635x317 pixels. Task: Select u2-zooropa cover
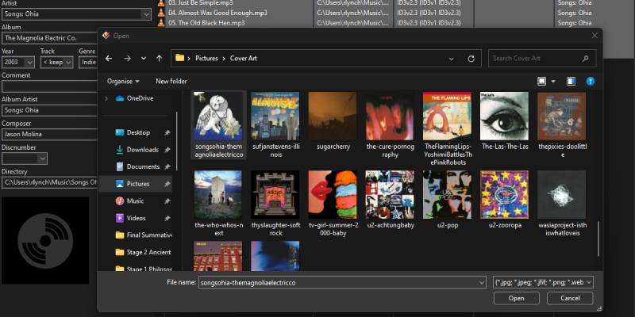pos(504,195)
